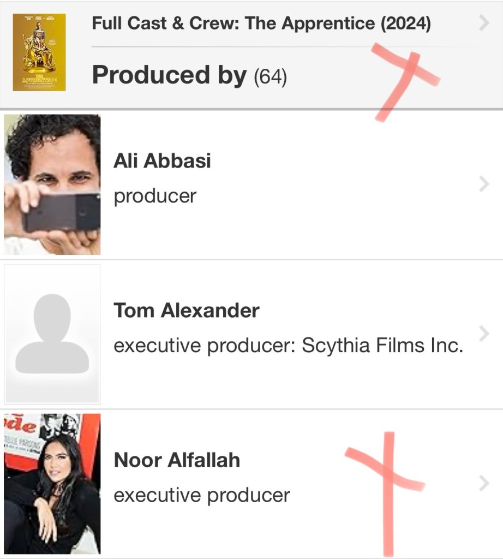Open Ali Abbasi's name link
The width and height of the screenshot is (503, 559).
click(x=162, y=161)
